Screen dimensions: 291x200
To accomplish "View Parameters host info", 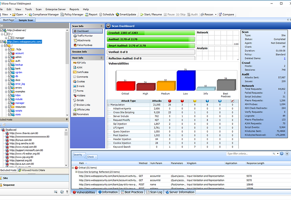I will click(x=81, y=114).
